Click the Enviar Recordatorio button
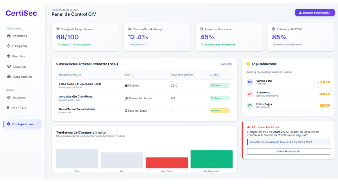This screenshot has height=190, width=338. (x=288, y=151)
